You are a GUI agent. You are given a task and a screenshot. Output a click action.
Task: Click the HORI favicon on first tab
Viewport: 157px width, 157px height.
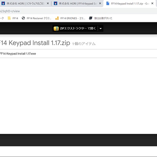pyautogui.click(x=3, y=4)
